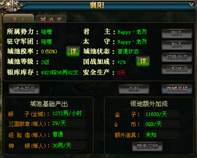Select the 三国徽章 29/天 field
This screenshot has height=158, width=197.
[68, 123]
